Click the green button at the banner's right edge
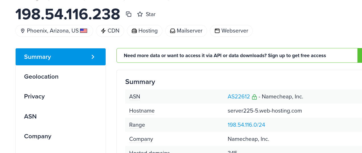The height and width of the screenshot is (153, 362). (359, 56)
